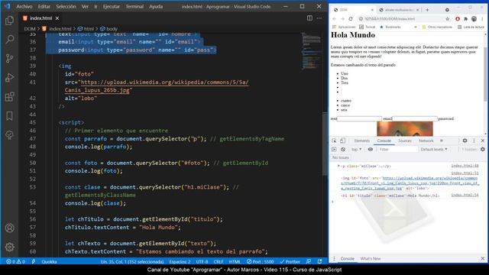489x275 pixels.
Task: Open What's New tab in drawer
Action: click(x=371, y=258)
